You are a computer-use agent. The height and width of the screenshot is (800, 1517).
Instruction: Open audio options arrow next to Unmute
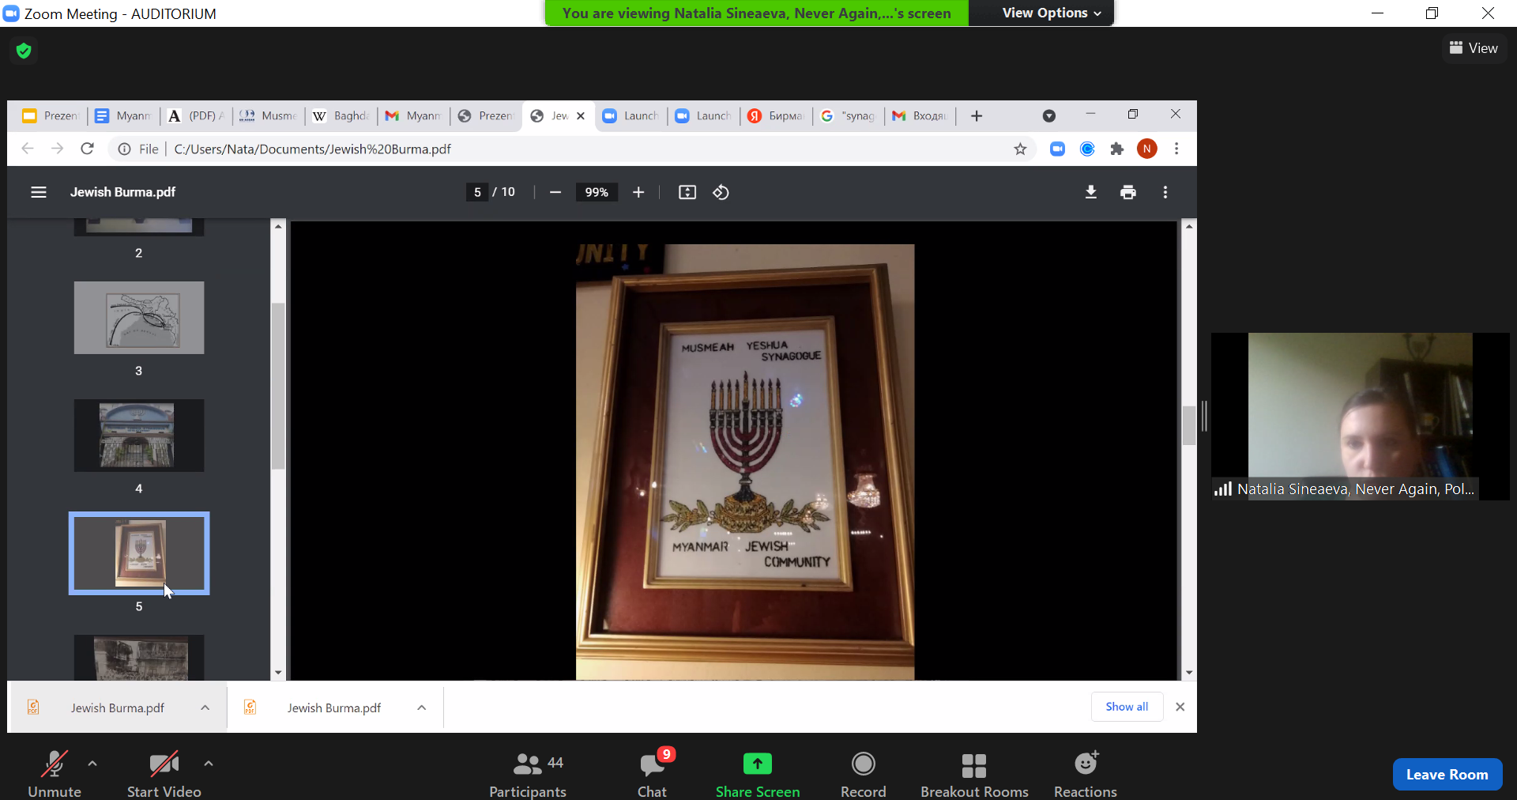pyautogui.click(x=92, y=764)
